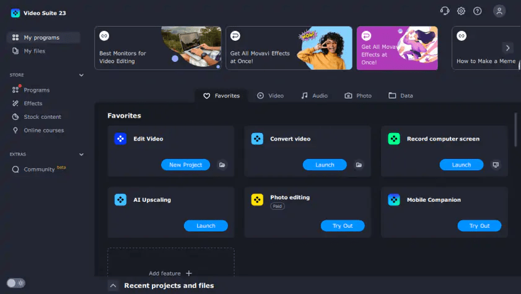Open the support headset icon
The height and width of the screenshot is (294, 521).
tap(445, 11)
